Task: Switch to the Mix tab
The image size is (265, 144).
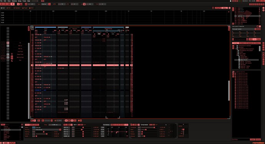Action: pyautogui.click(x=8, y=8)
